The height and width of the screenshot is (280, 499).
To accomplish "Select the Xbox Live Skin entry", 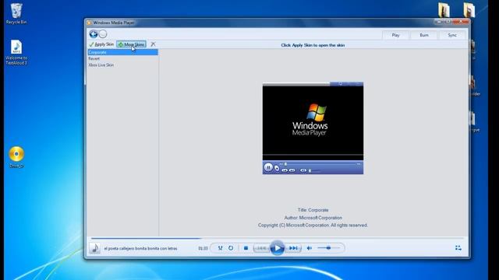I will click(123, 65).
